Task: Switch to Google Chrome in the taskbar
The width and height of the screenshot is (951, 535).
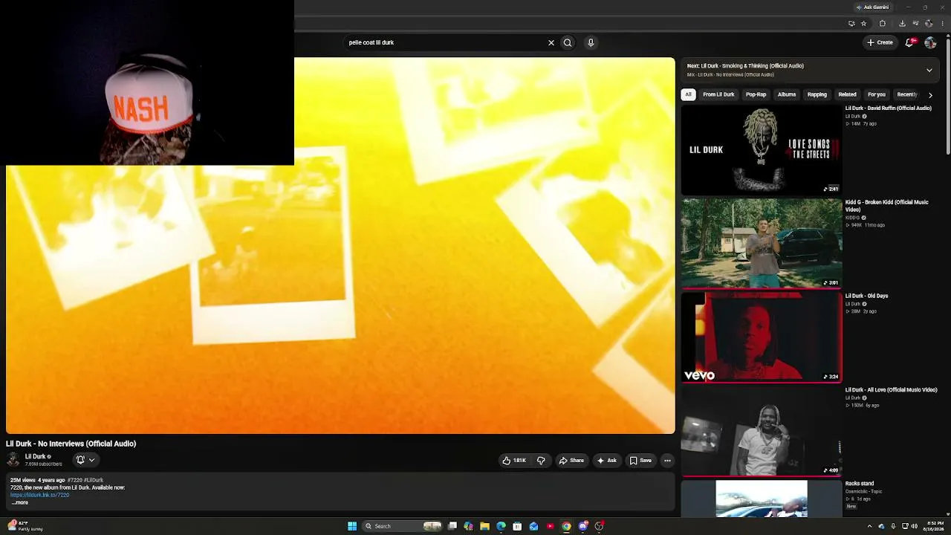Action: pyautogui.click(x=566, y=526)
